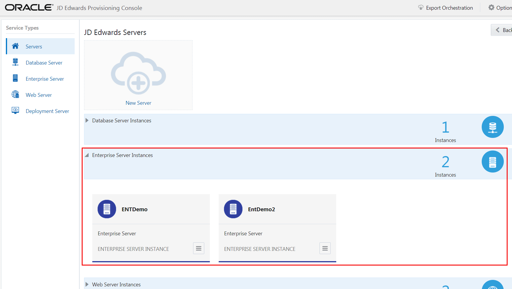Collapse the Enterprise Server Instances section
512x289 pixels.
click(x=86, y=155)
